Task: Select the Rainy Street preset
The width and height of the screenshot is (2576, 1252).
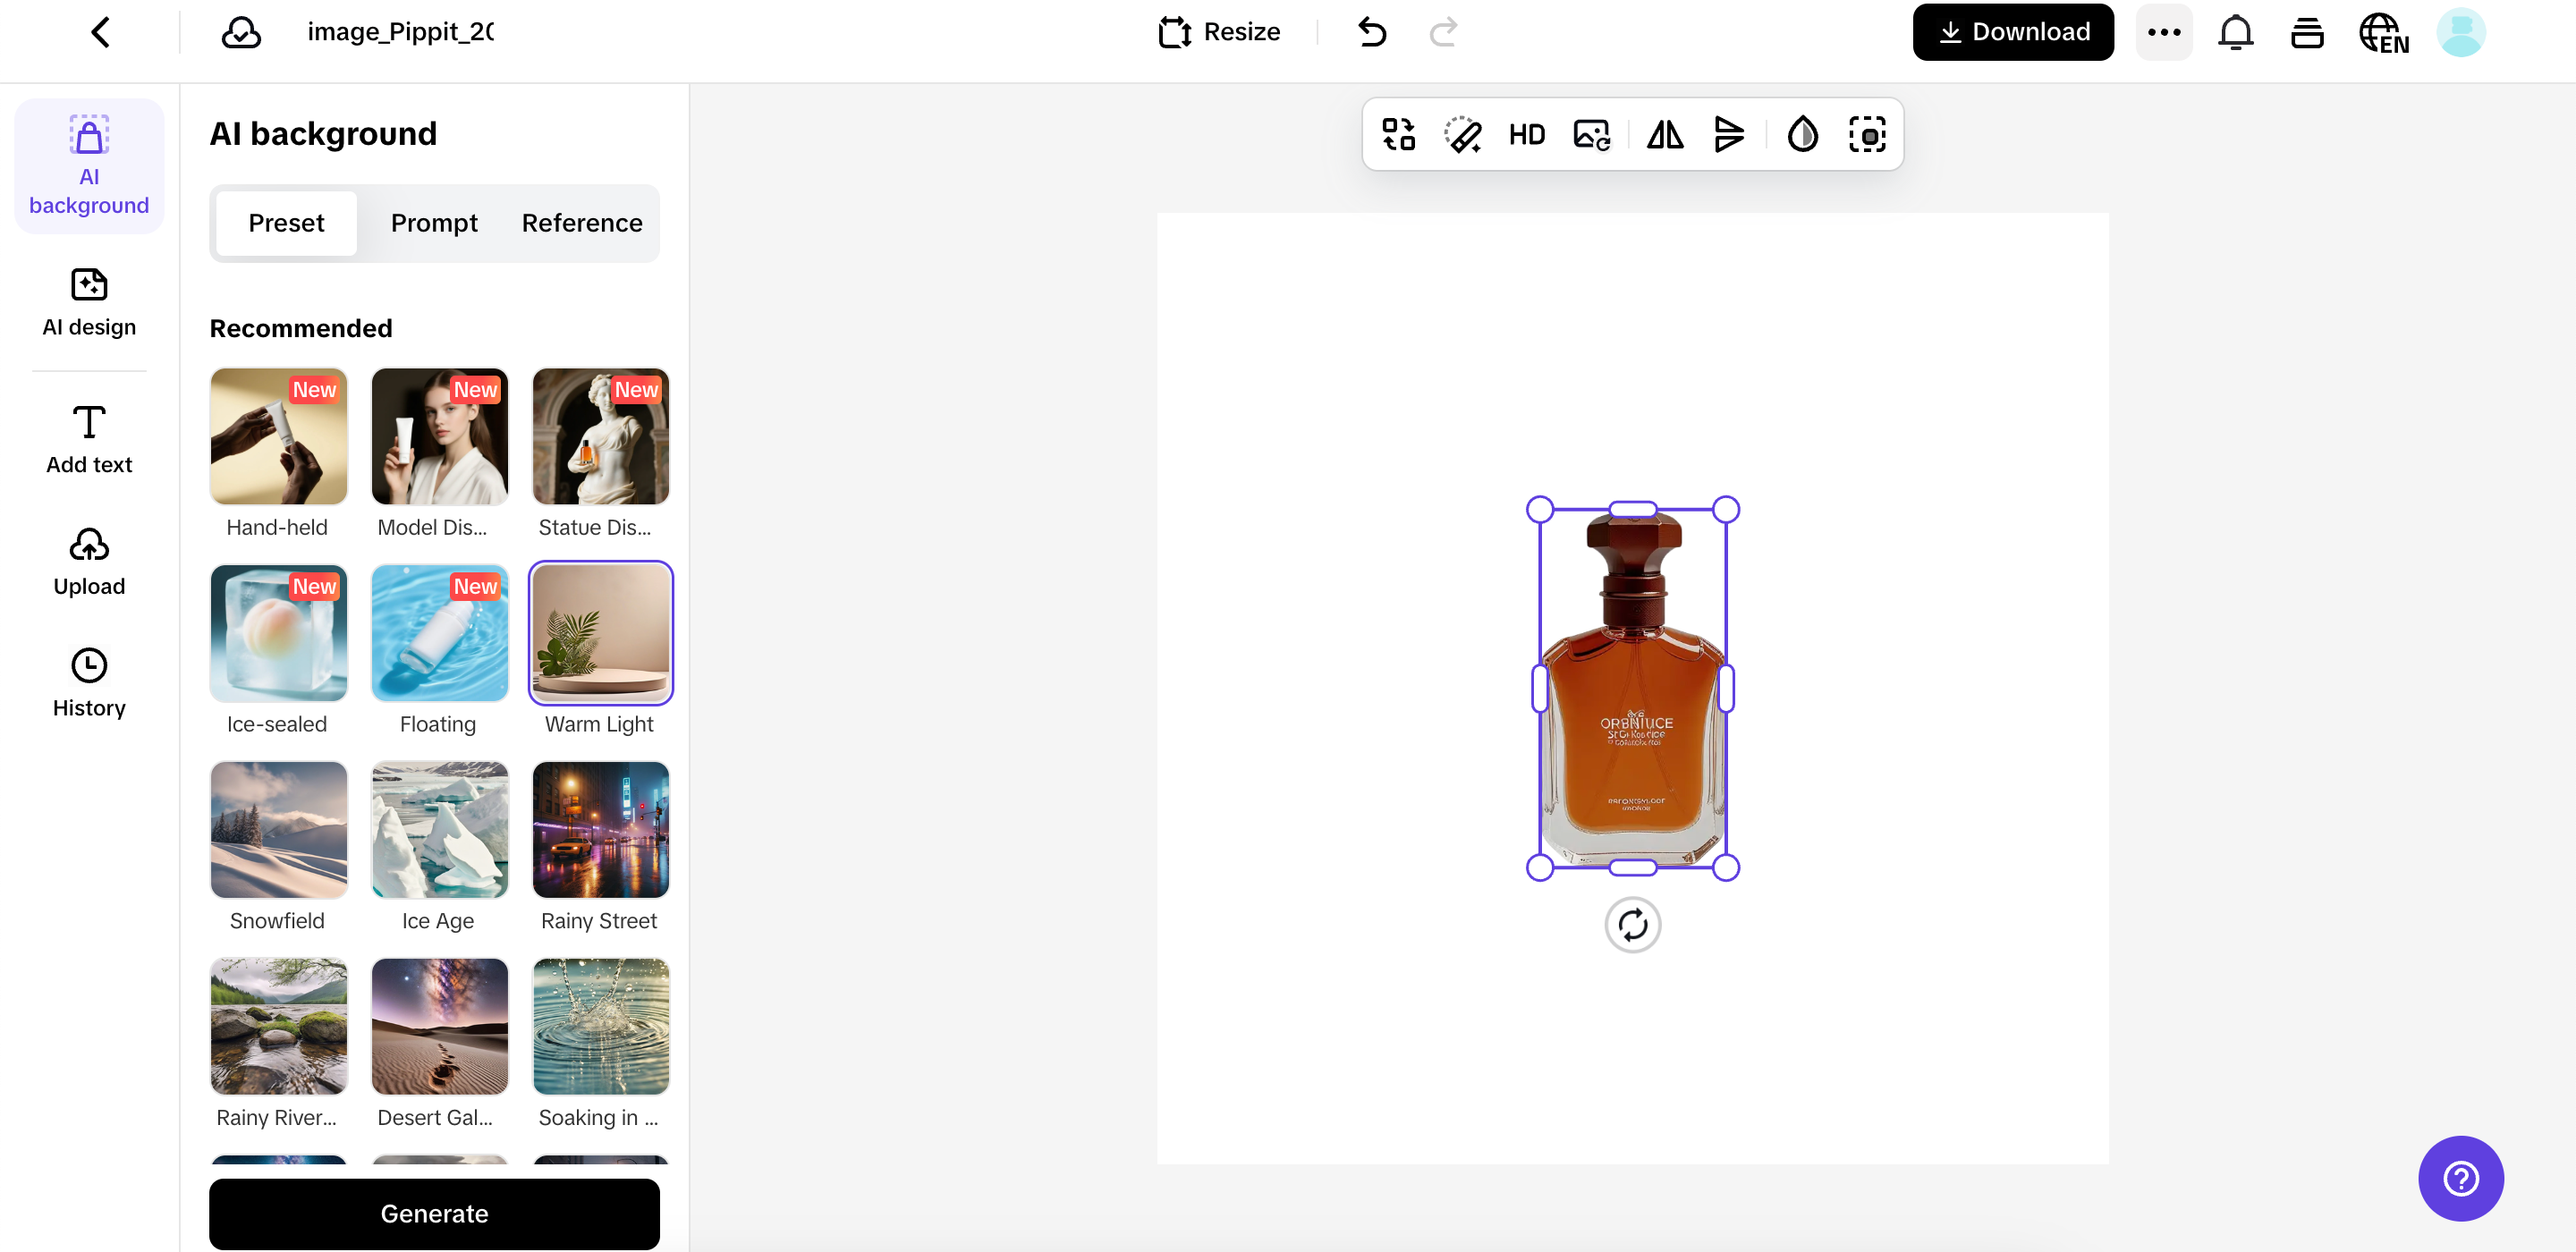Action: (x=600, y=829)
